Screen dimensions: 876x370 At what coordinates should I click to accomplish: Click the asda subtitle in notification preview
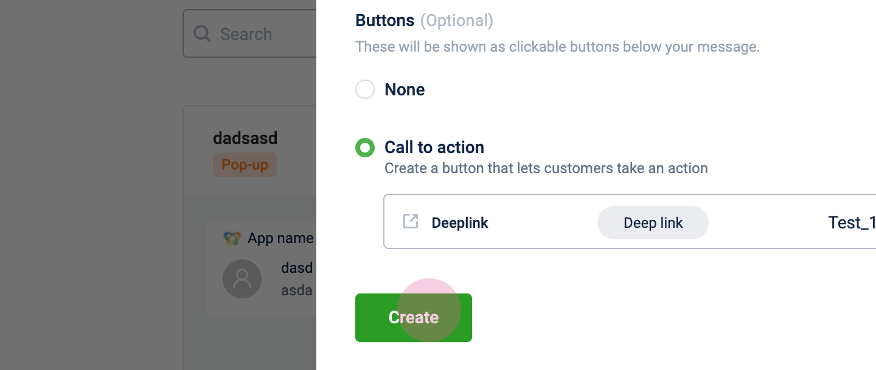pos(297,290)
